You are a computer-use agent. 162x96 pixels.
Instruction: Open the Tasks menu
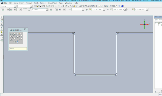click(61, 3)
